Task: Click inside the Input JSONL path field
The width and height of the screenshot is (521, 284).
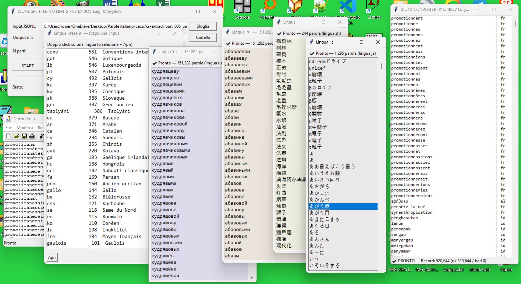Action: click(x=111, y=26)
